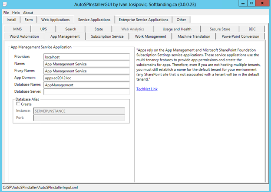271x192 pixels.
Task: Select the Enterprise Service Applications tab
Action: [144, 20]
